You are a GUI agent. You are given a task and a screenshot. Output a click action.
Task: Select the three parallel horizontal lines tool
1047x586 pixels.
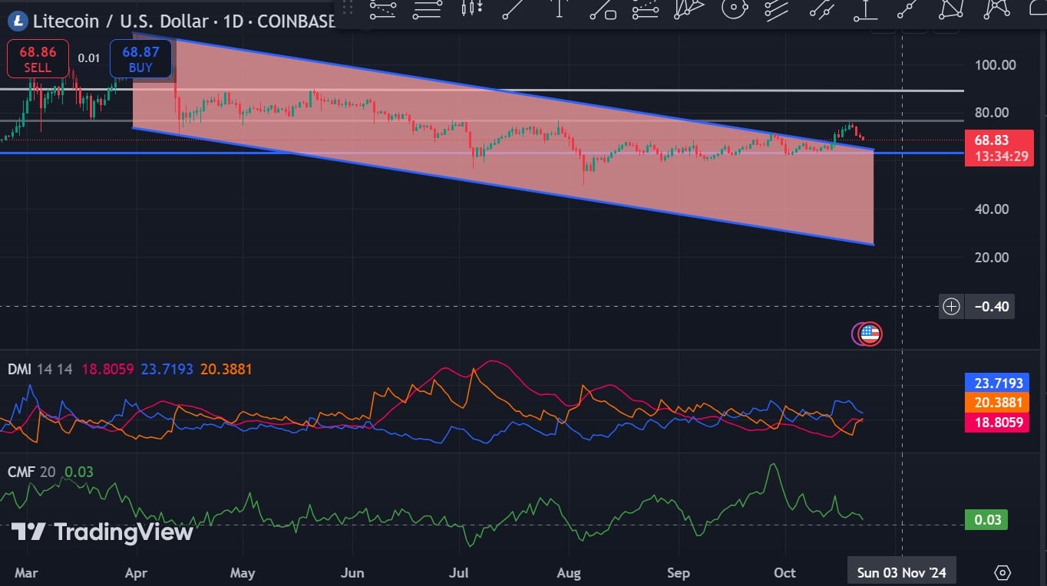pos(427,9)
